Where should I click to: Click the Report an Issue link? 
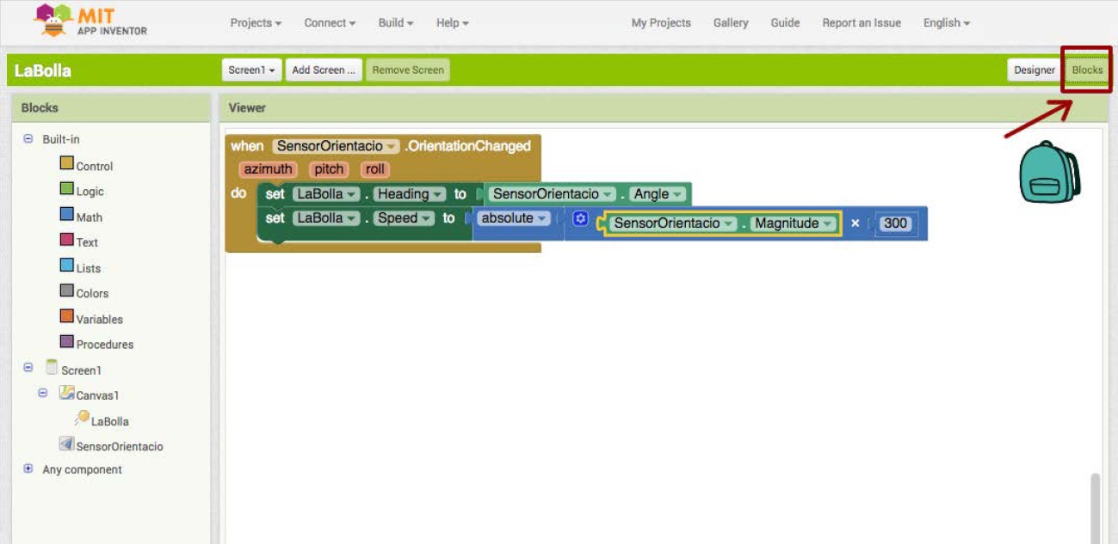862,23
